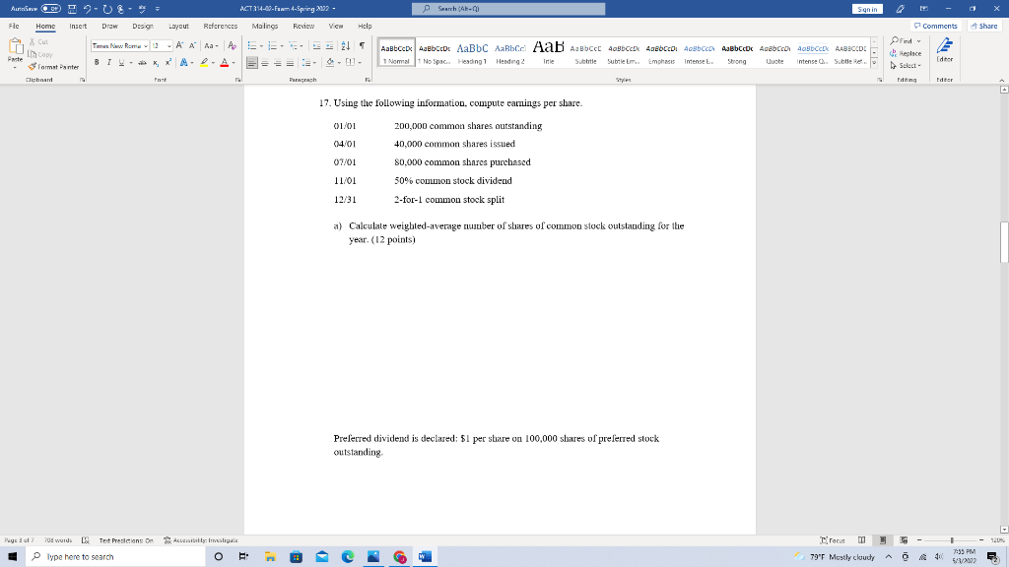Apply yellow text highlight color
This screenshot has height=567, width=1009.
coord(204,62)
